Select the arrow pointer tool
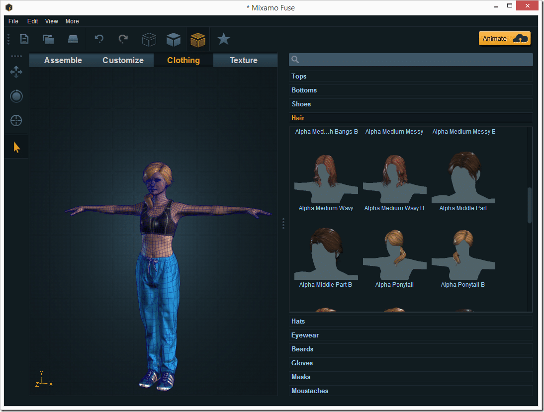The height and width of the screenshot is (412, 544). click(16, 147)
